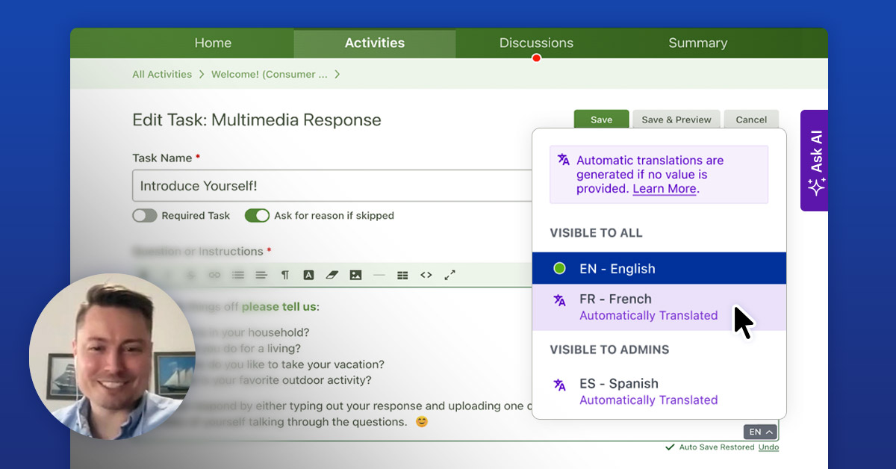This screenshot has height=469, width=896.
Task: Open the code view icon in editor toolbar
Action: [x=426, y=275]
